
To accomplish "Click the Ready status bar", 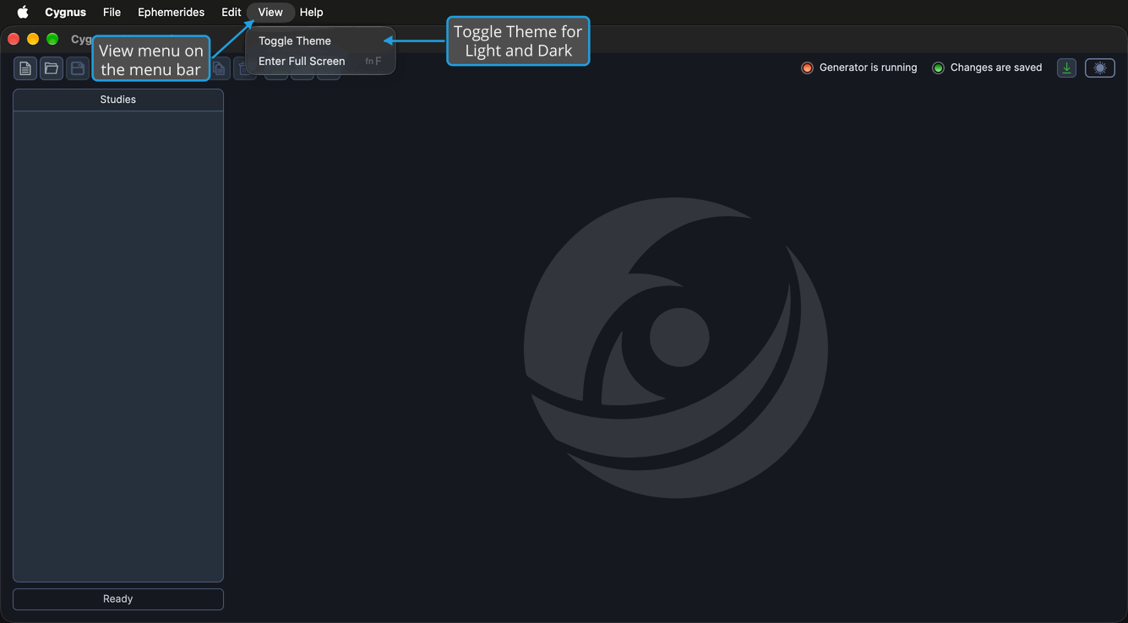I will (118, 599).
